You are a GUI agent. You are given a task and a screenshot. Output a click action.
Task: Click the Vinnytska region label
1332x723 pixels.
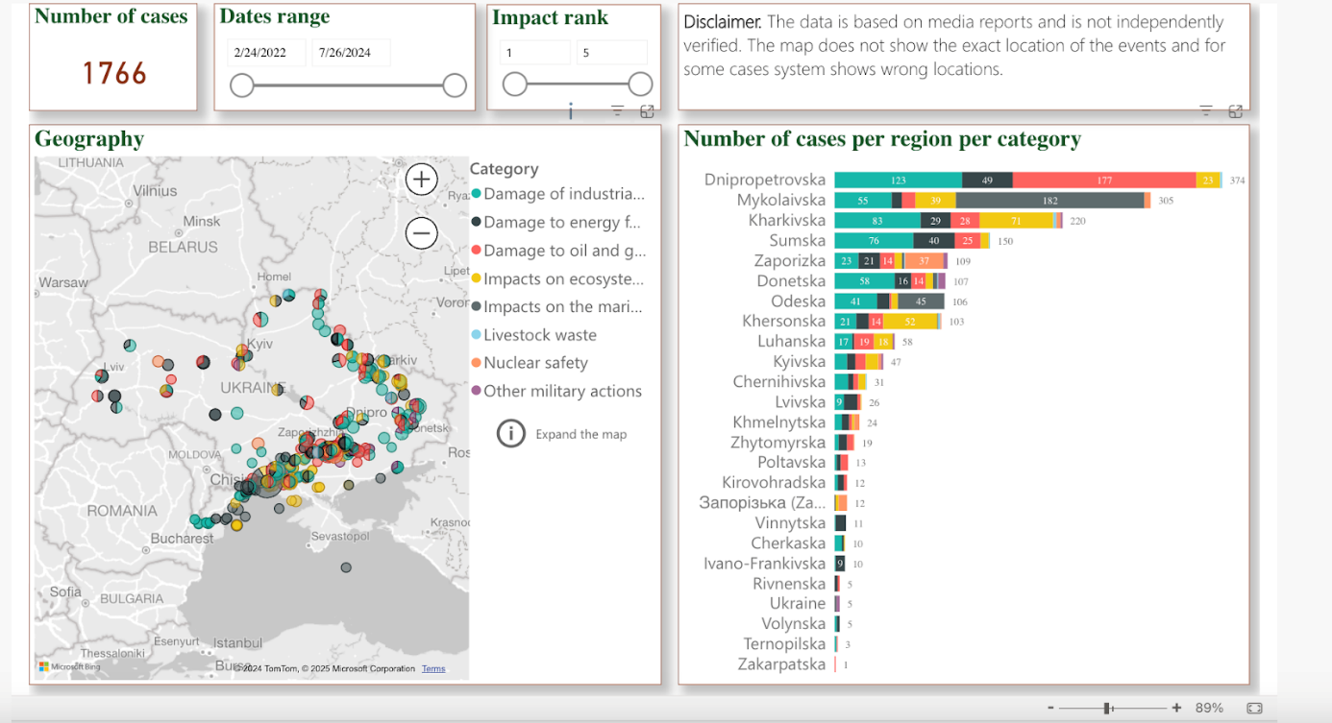coord(790,522)
